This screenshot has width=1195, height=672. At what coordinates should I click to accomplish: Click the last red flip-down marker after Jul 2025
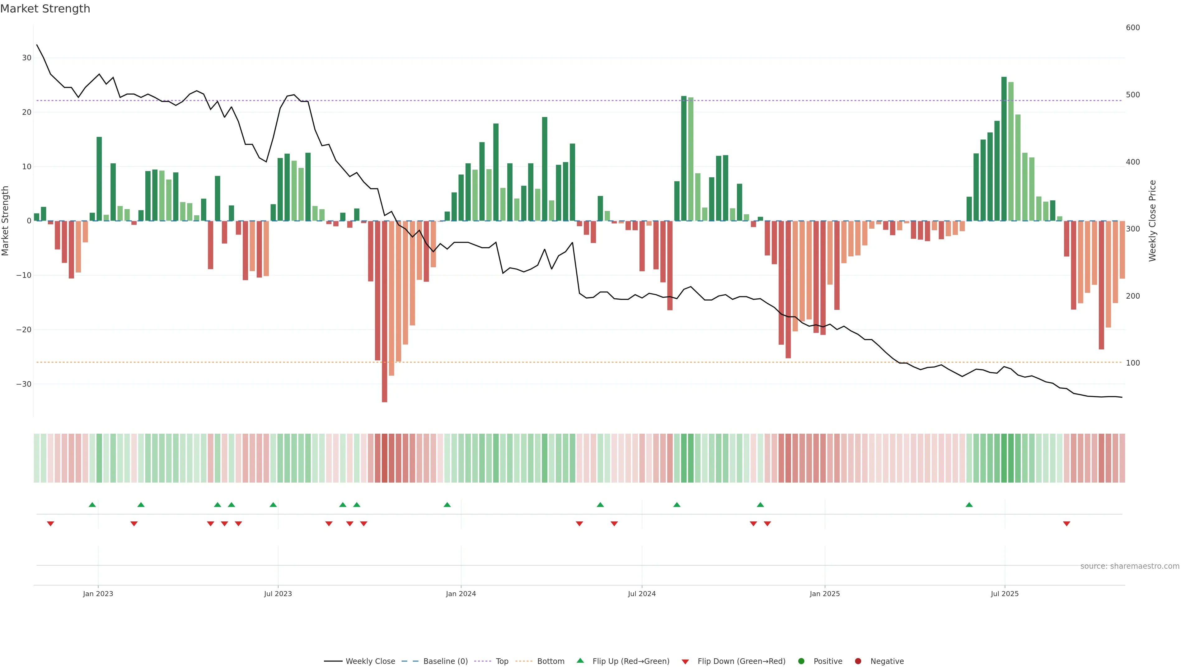tap(1066, 524)
